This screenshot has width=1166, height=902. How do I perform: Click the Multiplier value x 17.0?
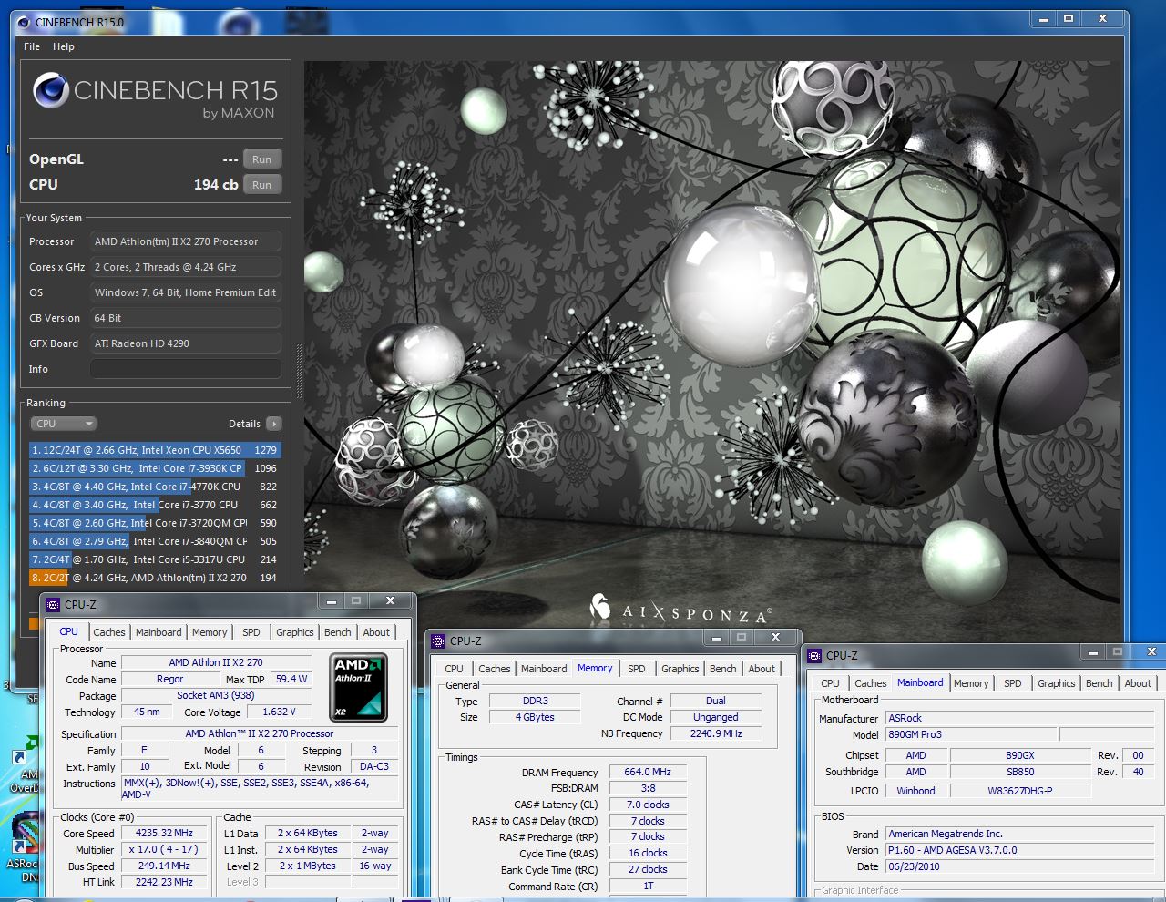[x=165, y=850]
